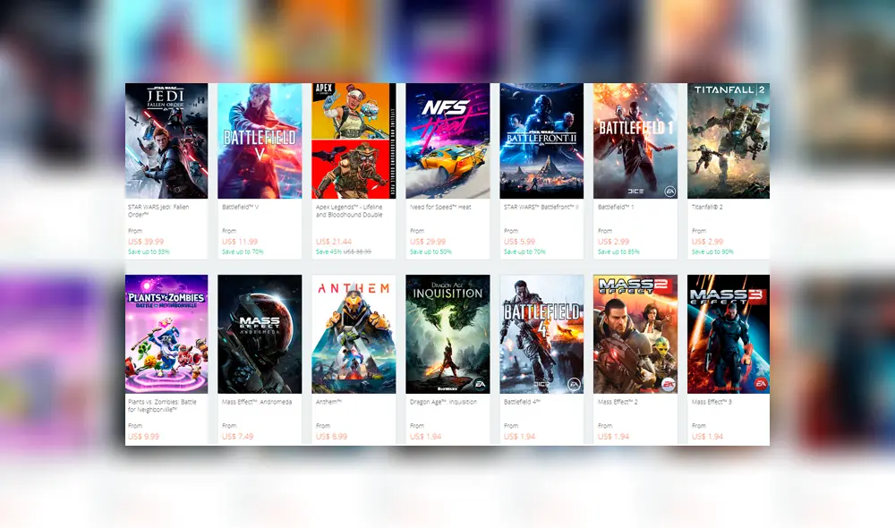Click the Battlefield 4 cover image
The height and width of the screenshot is (528, 895).
541,334
